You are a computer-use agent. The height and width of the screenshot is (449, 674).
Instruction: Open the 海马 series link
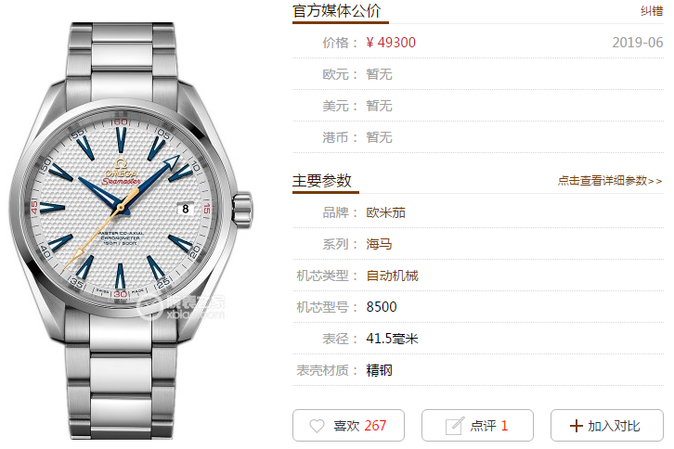(x=379, y=244)
